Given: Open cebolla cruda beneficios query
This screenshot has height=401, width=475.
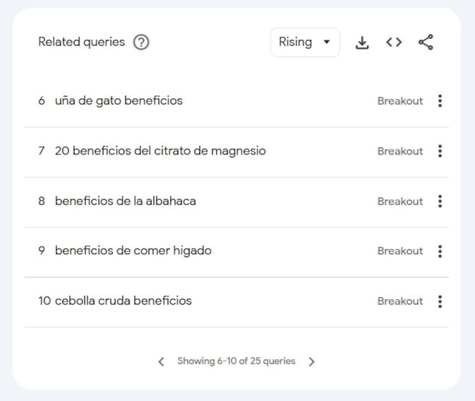Looking at the screenshot, I should (x=123, y=301).
